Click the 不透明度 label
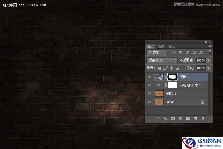This screenshot has height=149, width=223. tap(187, 60)
